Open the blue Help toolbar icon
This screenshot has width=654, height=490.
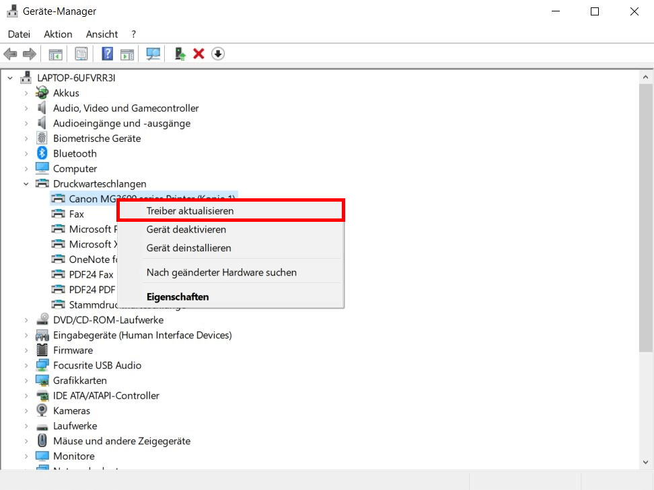click(x=107, y=54)
